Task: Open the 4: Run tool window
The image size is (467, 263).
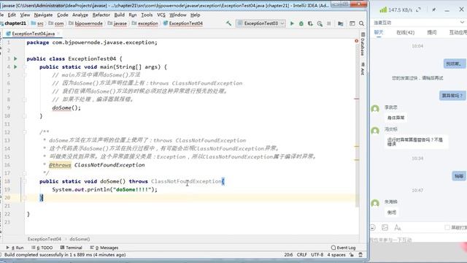Action: (15, 248)
